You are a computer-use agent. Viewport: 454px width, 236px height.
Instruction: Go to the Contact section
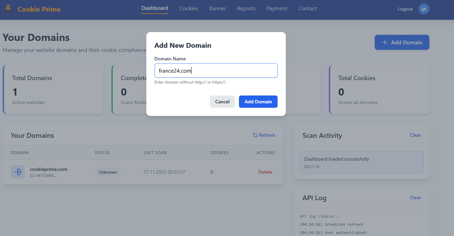[x=307, y=8]
